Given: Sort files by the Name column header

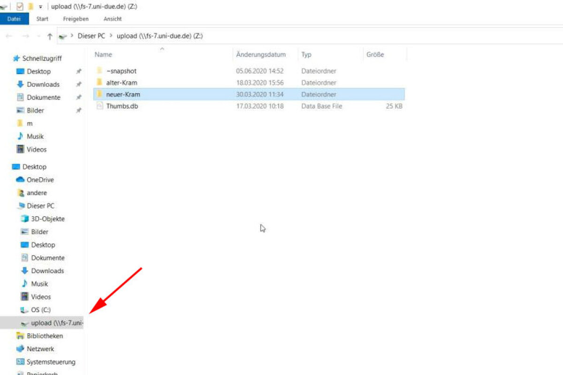Looking at the screenshot, I should (103, 54).
